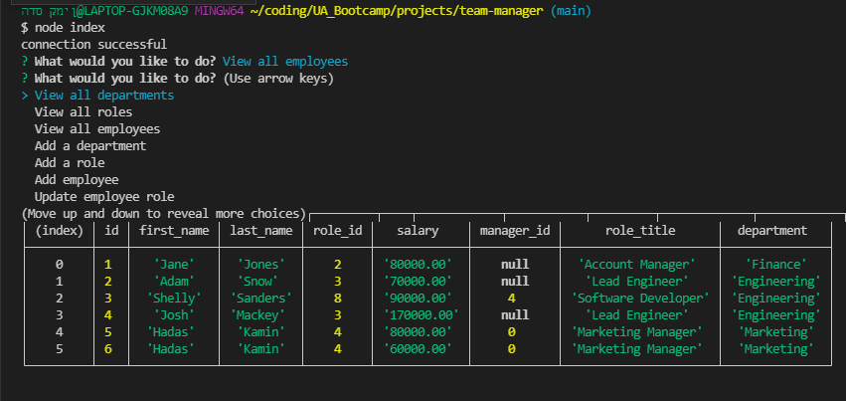Click salary '60000.00' cell
This screenshot has width=846, height=401.
tap(418, 348)
